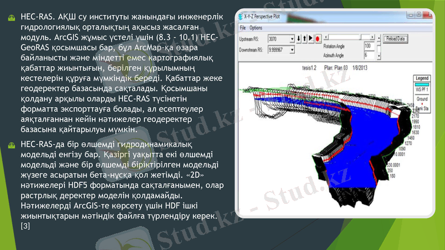Click the play animation button
The height and width of the screenshot is (250, 445).
pos(311,38)
